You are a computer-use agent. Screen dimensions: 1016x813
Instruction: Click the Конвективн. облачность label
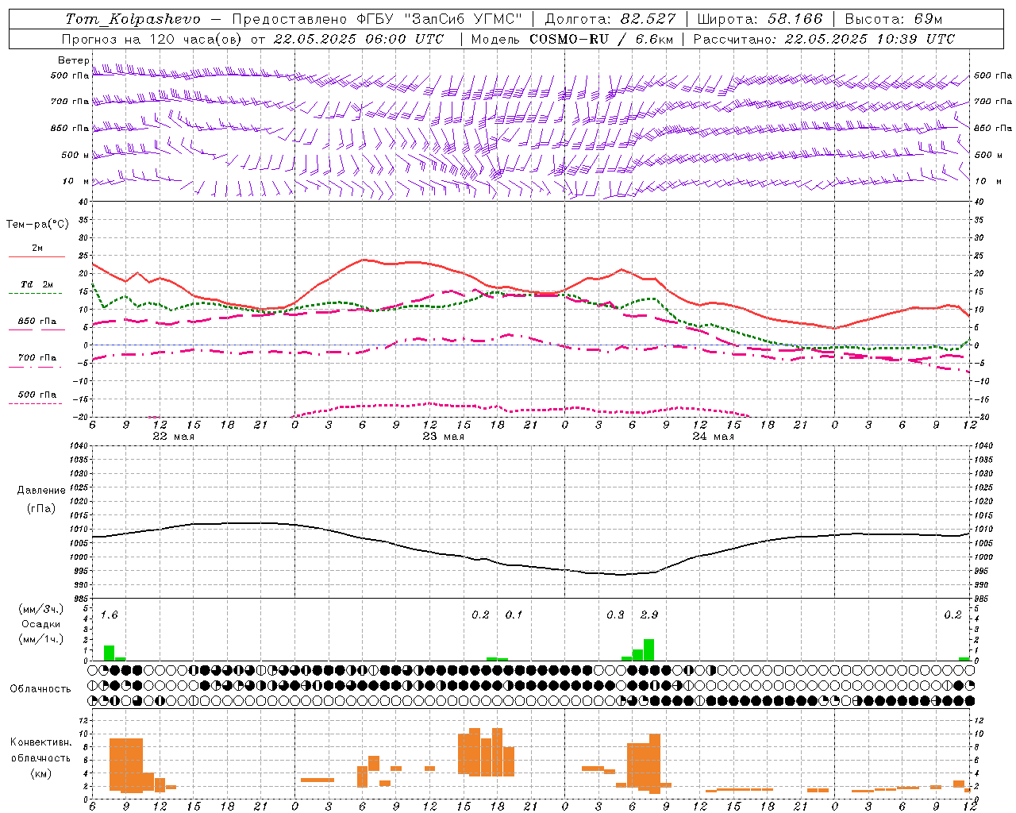pos(40,749)
